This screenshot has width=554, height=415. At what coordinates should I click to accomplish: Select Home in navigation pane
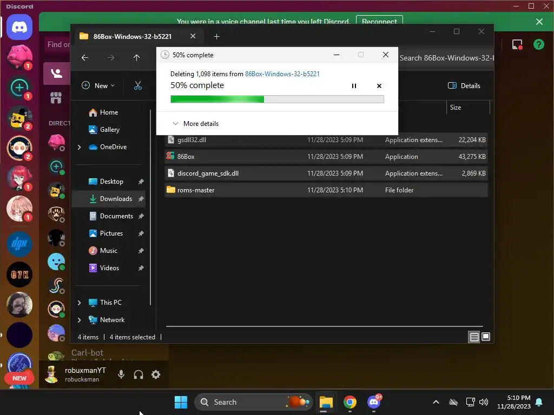(109, 112)
